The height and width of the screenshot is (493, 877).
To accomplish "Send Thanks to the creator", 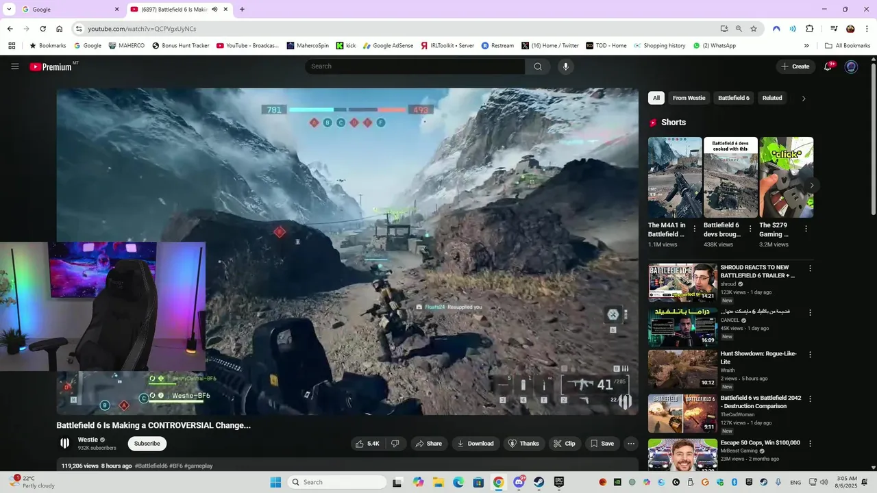I will 523,444.
